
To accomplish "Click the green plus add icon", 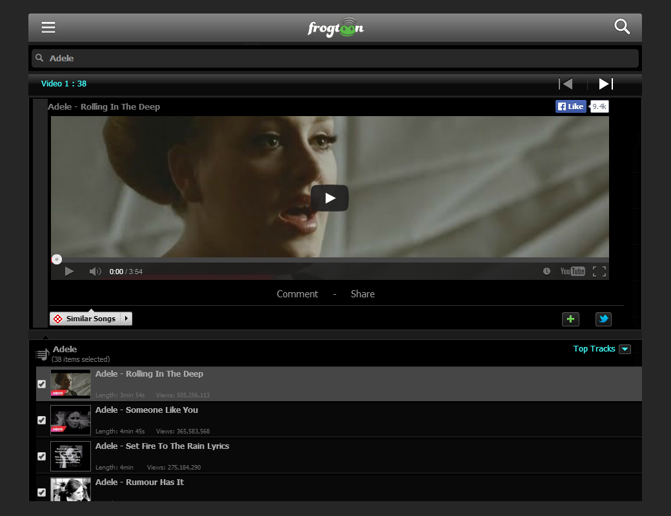I will 570,319.
